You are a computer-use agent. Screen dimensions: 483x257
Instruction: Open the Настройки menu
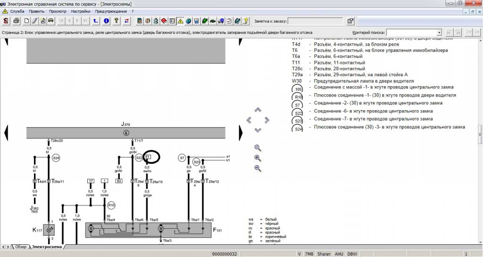(81, 11)
